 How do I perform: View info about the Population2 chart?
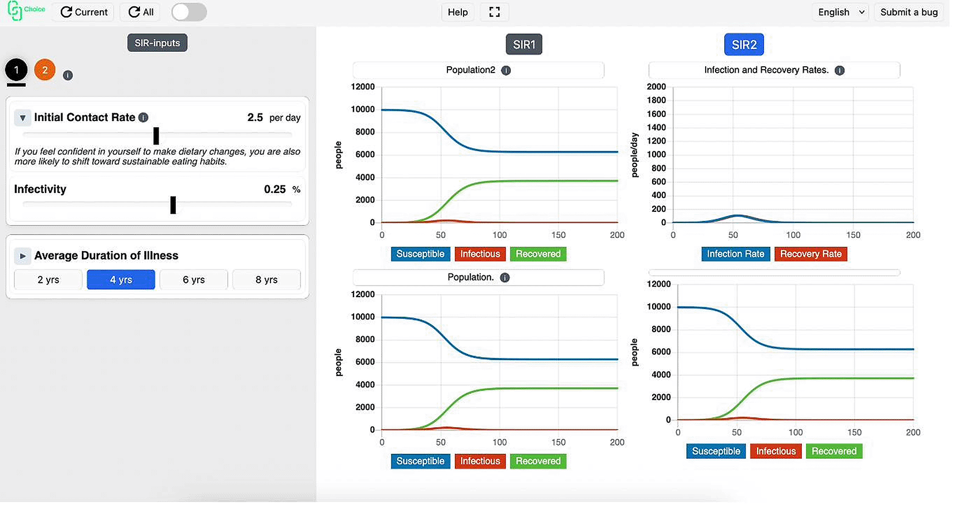506,70
